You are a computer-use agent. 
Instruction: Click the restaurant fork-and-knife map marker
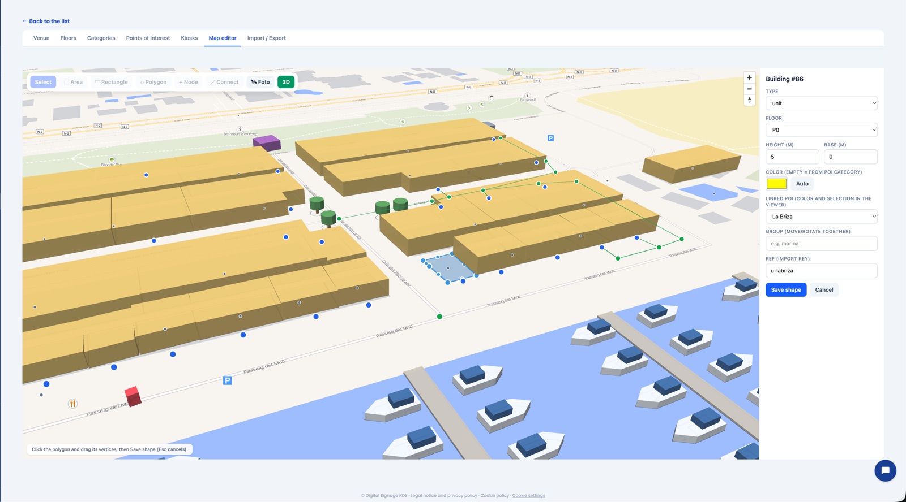point(72,404)
